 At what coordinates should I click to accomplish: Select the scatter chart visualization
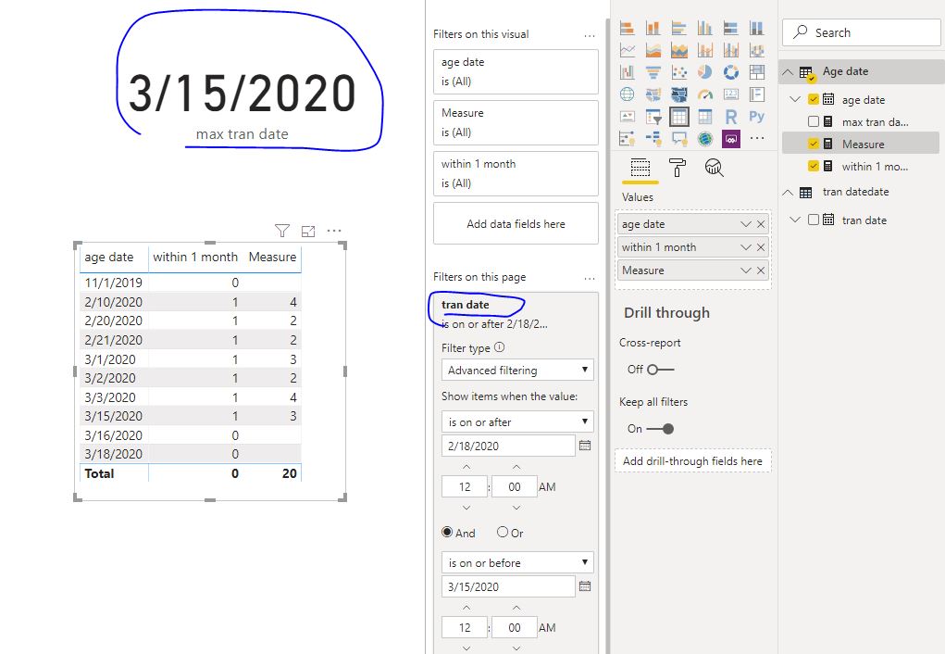(x=679, y=72)
